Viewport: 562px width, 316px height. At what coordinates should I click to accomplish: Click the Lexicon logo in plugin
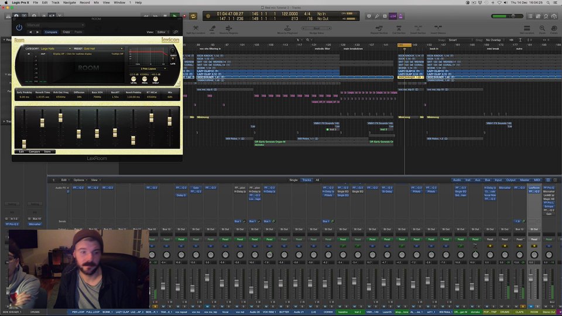click(170, 40)
